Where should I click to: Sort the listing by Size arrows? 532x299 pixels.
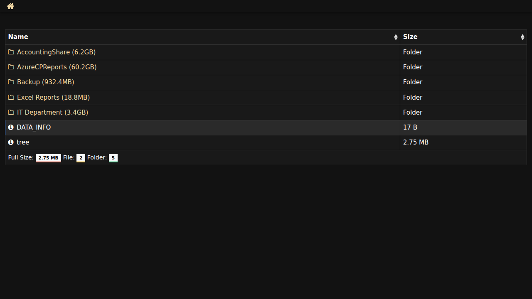(522, 37)
